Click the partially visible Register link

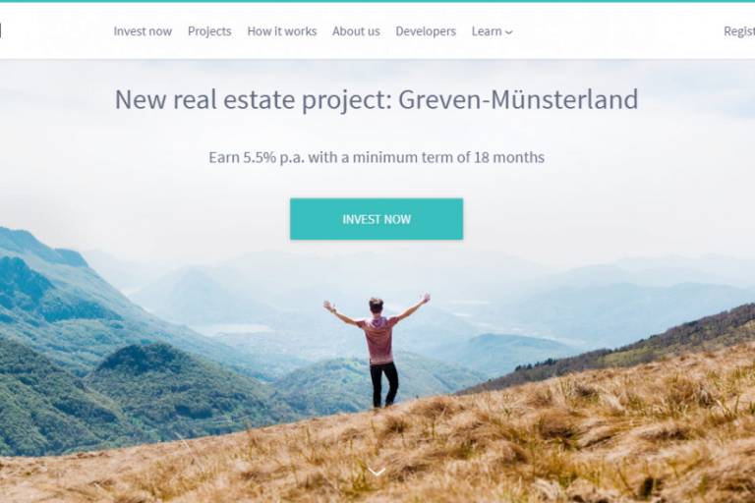(x=739, y=31)
